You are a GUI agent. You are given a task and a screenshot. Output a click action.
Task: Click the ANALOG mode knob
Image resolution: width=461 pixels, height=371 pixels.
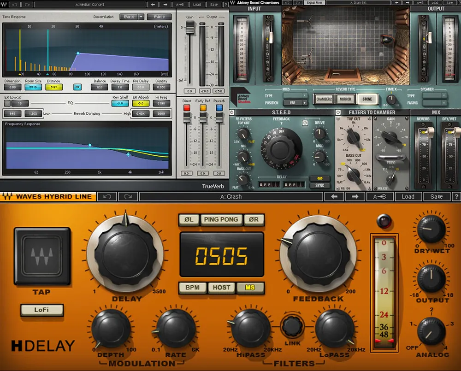[431, 332]
